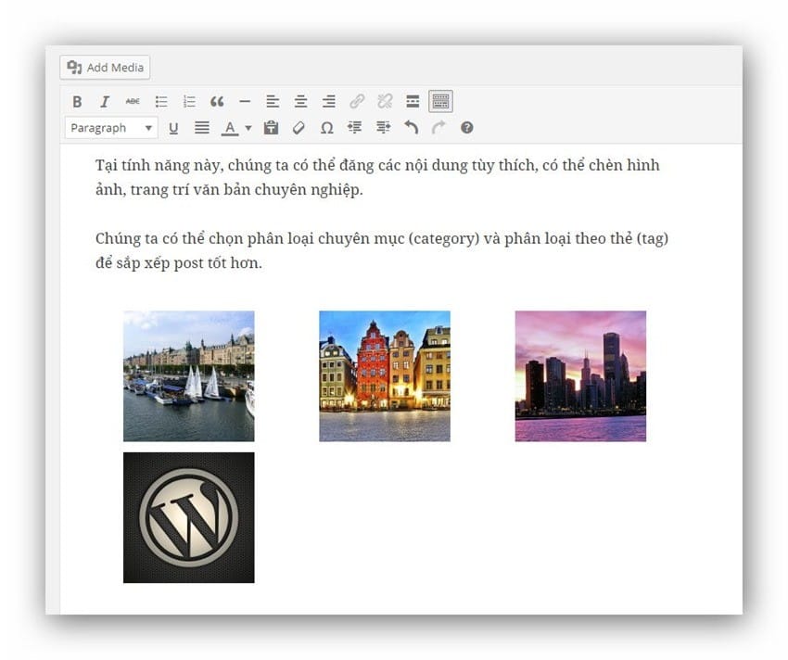This screenshot has height=660, width=788.
Task: Align text left
Action: pyautogui.click(x=273, y=102)
